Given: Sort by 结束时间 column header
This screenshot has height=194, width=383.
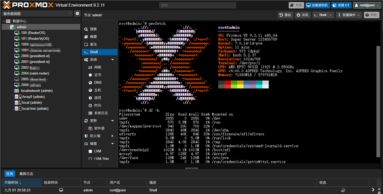Looking at the screenshot, I should tap(61, 183).
